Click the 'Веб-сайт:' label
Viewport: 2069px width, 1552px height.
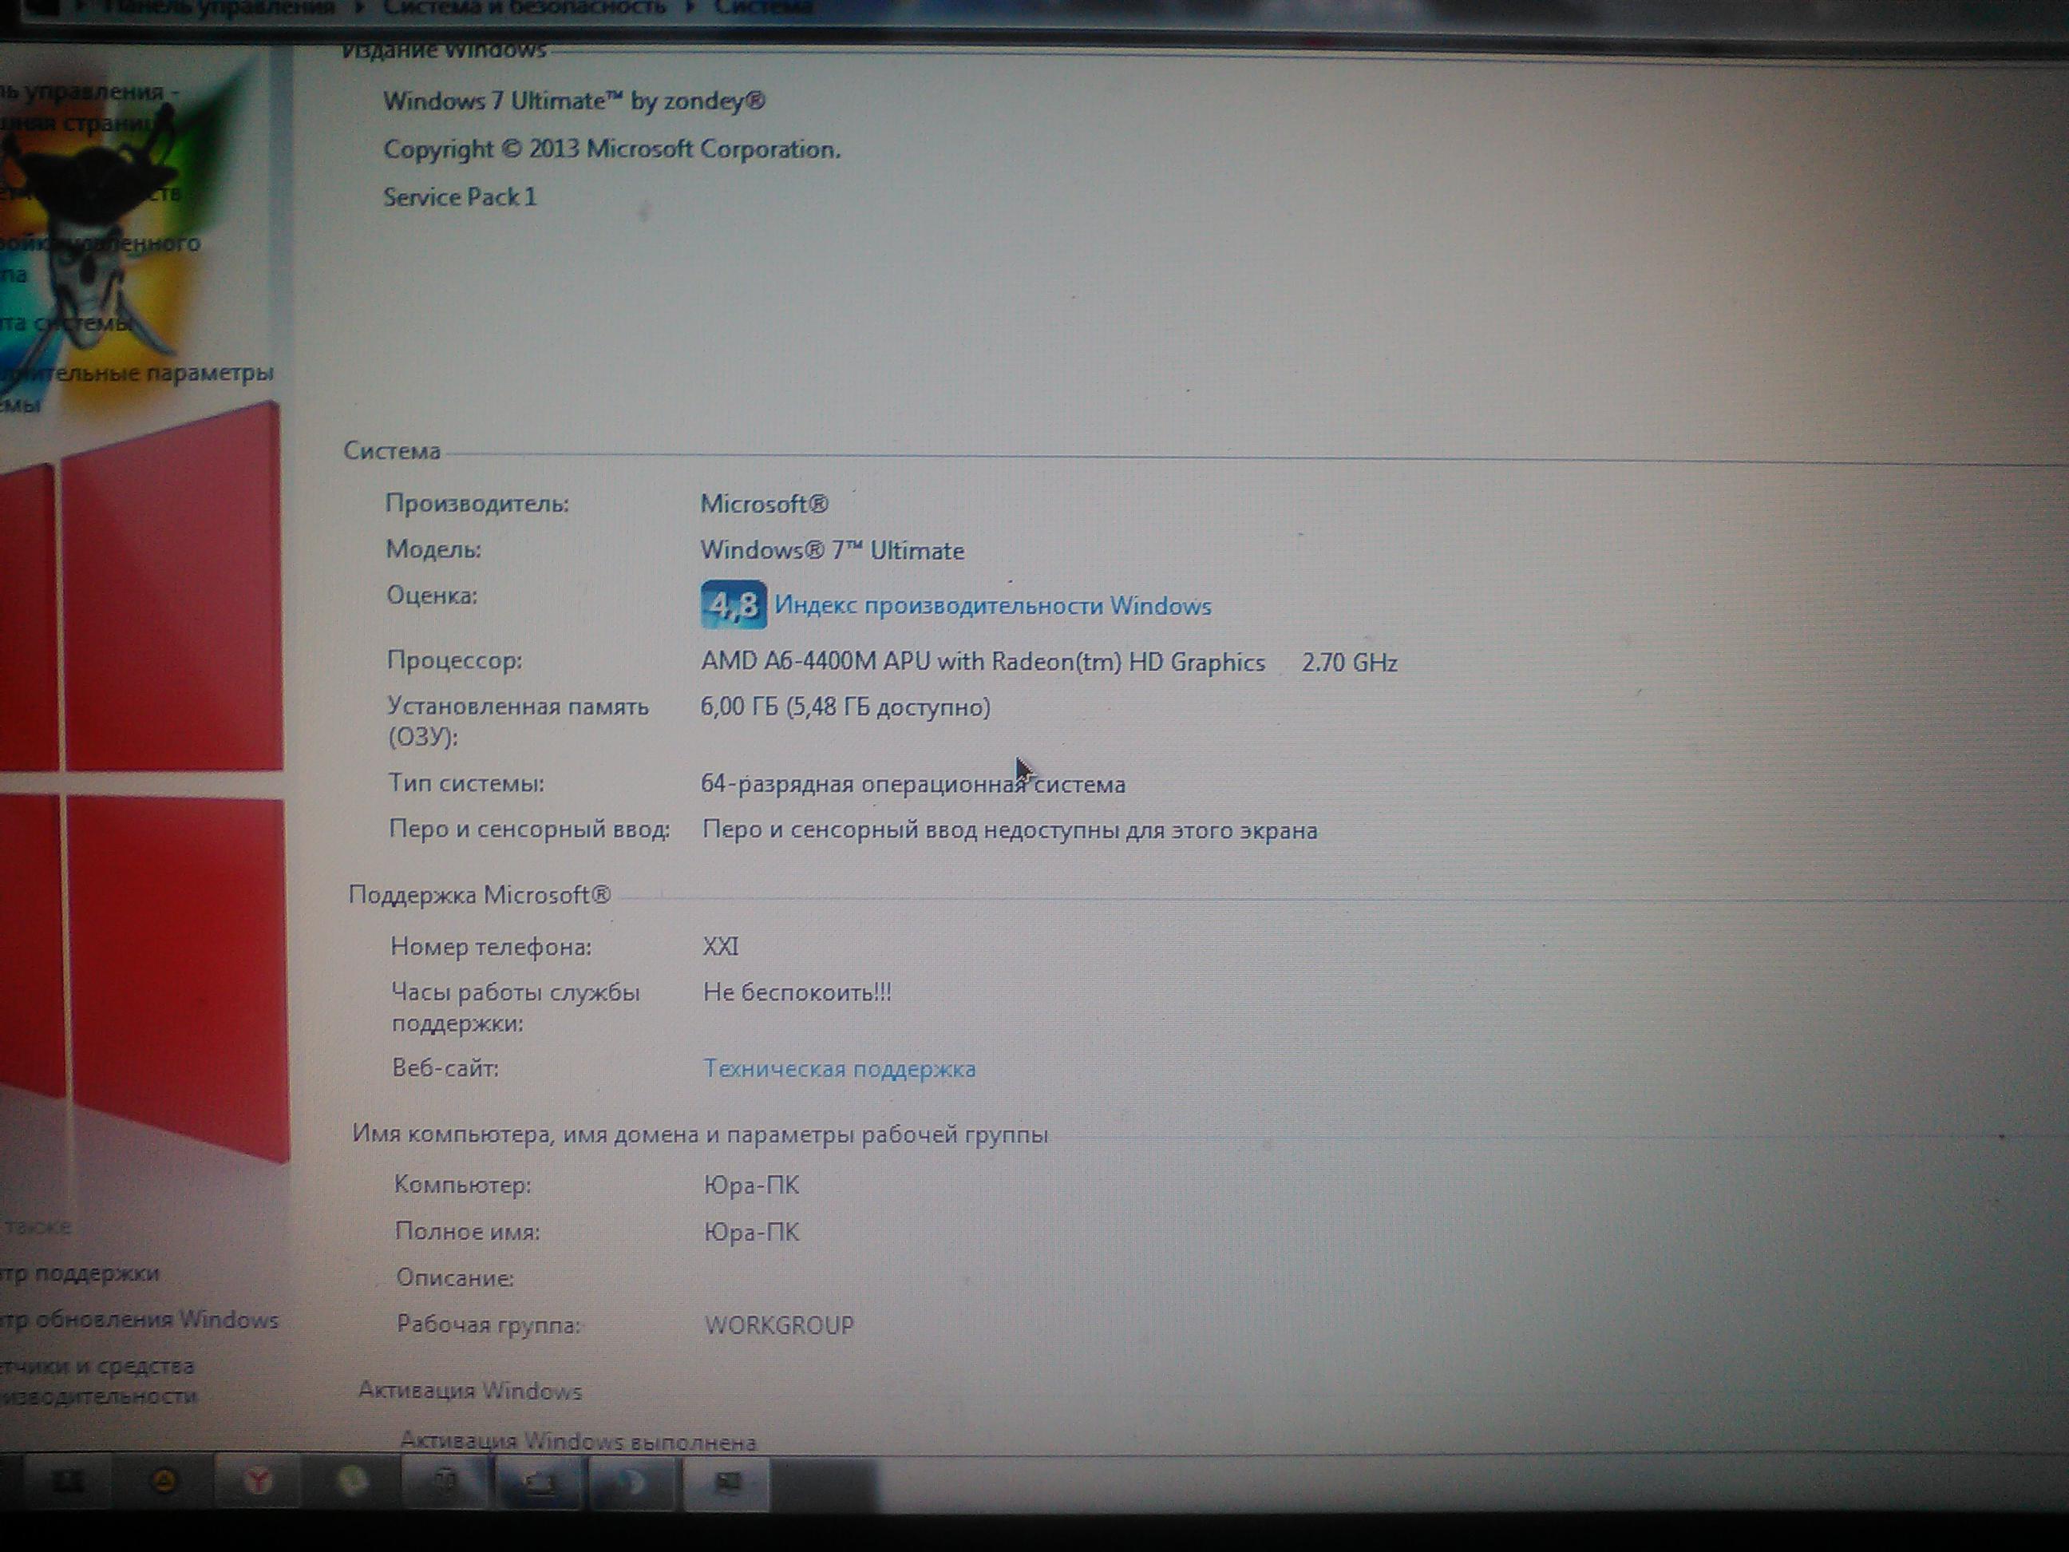pyautogui.click(x=445, y=1067)
